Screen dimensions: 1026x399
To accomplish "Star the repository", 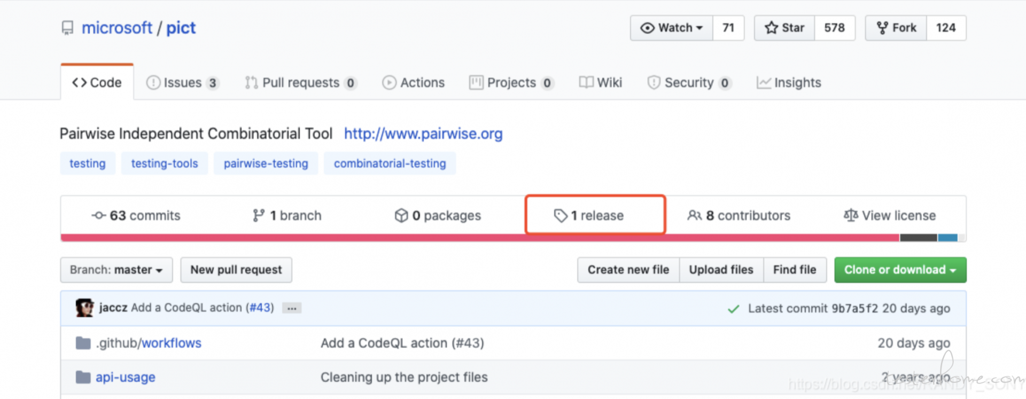I will pos(784,28).
